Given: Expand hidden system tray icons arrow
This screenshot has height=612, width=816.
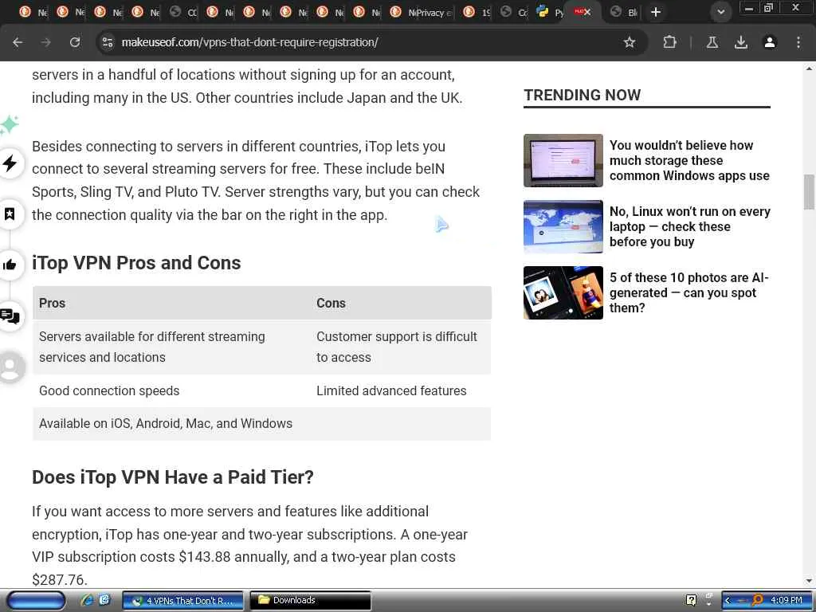Looking at the screenshot, I should (728, 600).
